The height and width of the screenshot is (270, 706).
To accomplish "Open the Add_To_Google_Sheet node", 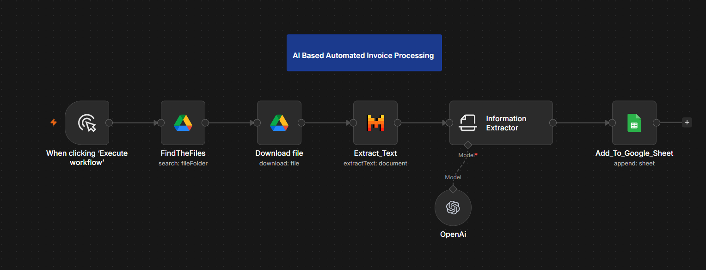I will click(634, 123).
